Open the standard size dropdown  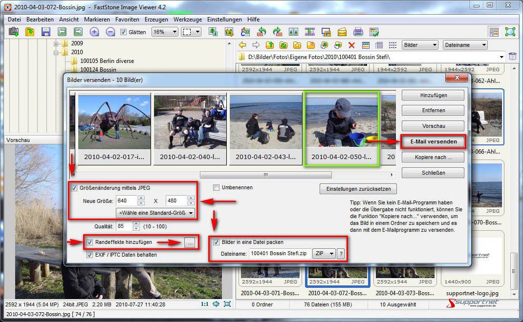(155, 213)
